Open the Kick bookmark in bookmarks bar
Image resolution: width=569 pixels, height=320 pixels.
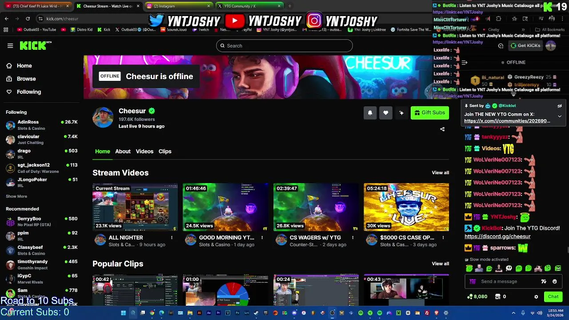[x=103, y=30]
